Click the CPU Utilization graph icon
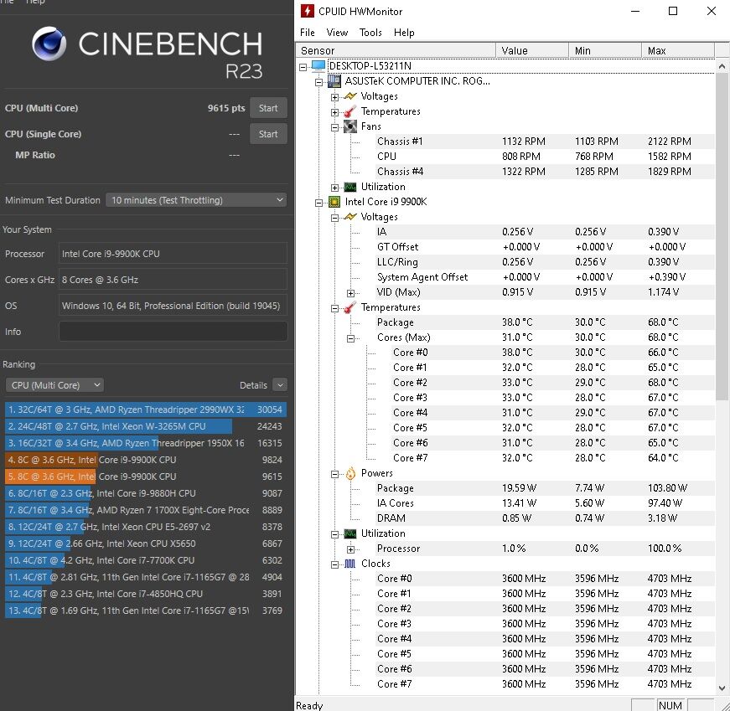730x711 pixels. [350, 533]
